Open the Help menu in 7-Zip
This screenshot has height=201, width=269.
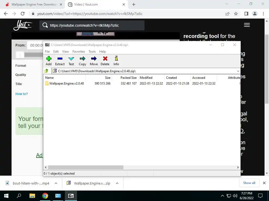coord(103,52)
